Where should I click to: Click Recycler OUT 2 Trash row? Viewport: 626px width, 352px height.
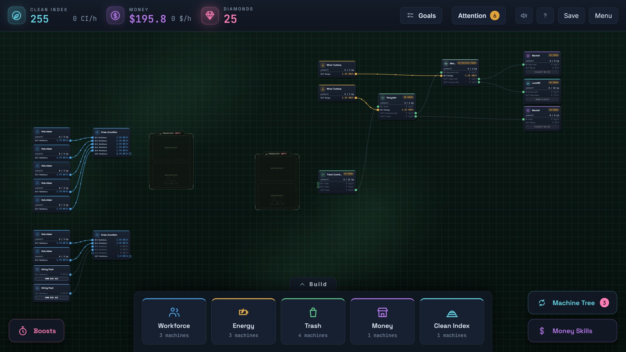pyautogui.click(x=397, y=116)
